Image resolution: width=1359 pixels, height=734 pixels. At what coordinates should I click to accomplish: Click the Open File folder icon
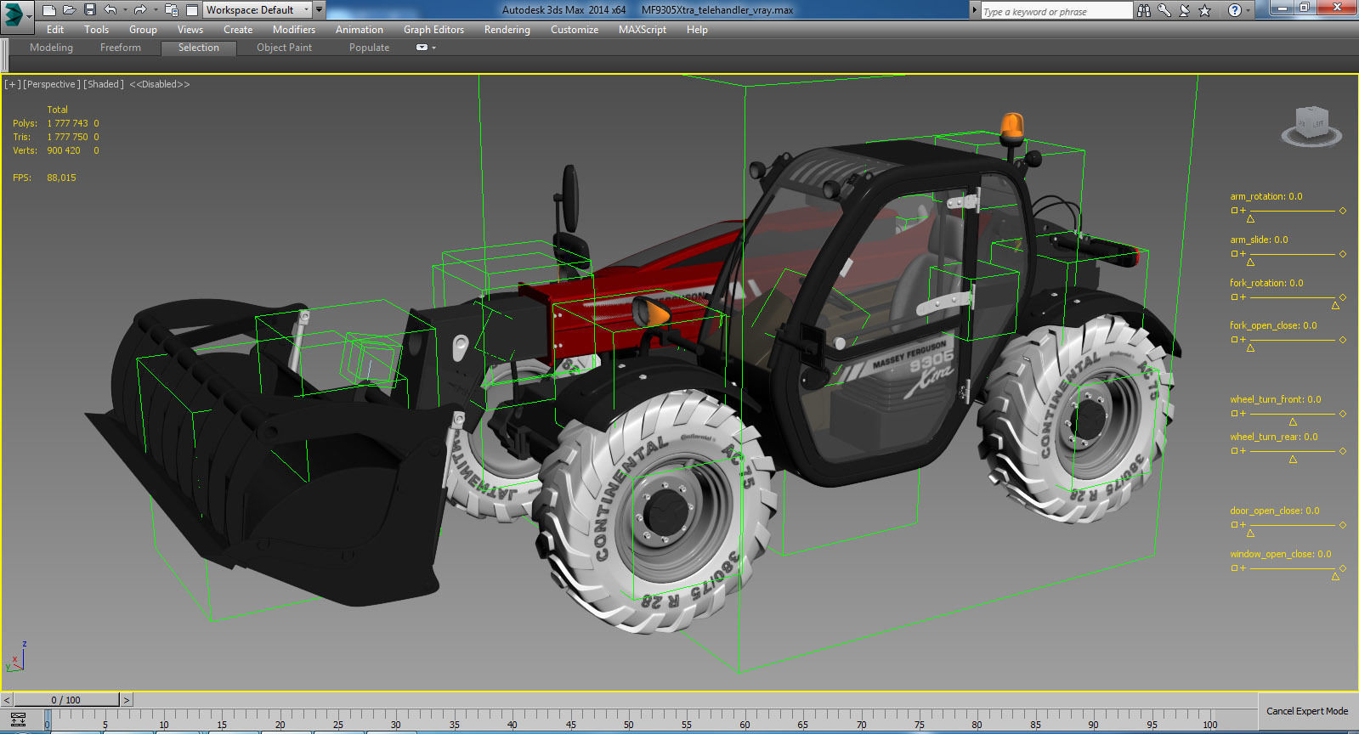click(x=69, y=10)
